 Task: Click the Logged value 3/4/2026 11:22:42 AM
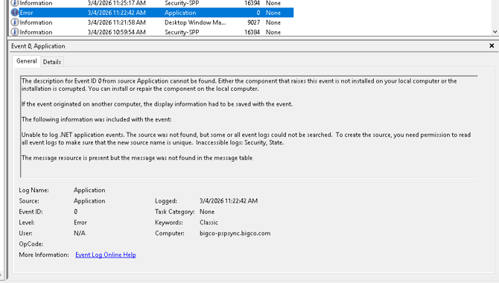point(229,201)
